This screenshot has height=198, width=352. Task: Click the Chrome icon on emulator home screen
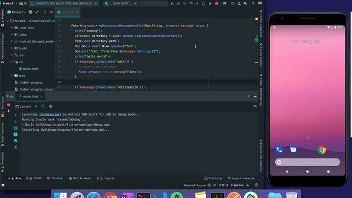point(321,150)
